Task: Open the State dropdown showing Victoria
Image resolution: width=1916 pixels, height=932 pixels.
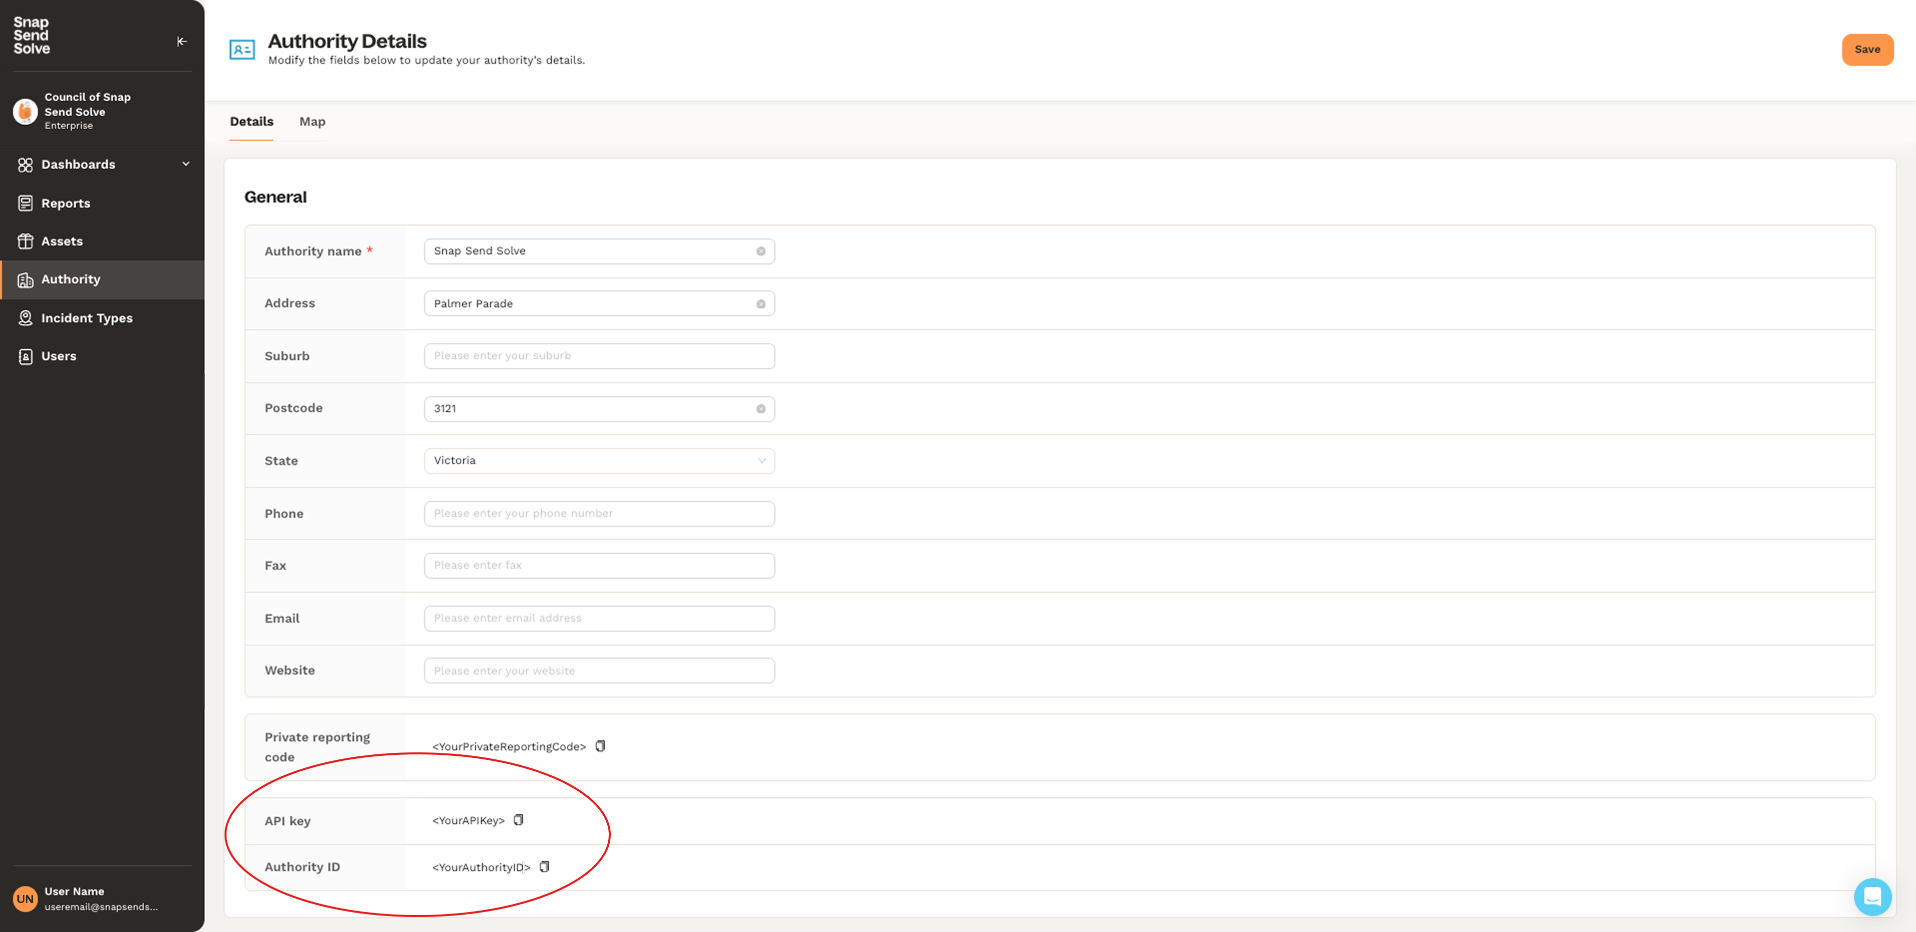Action: (x=599, y=461)
